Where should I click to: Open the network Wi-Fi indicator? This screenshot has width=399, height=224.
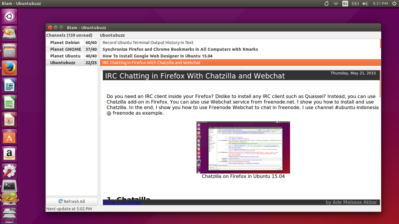click(336, 3)
